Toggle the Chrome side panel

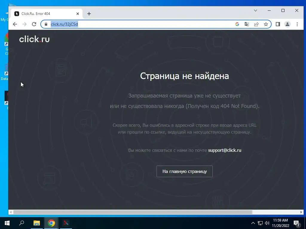click(x=278, y=24)
